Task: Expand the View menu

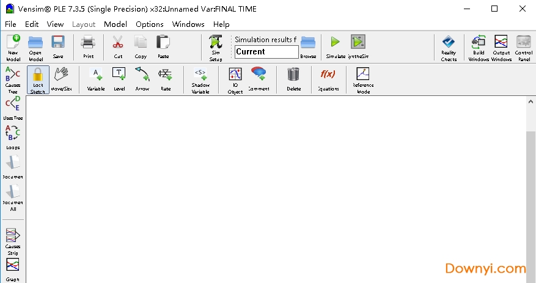Action: (x=55, y=24)
